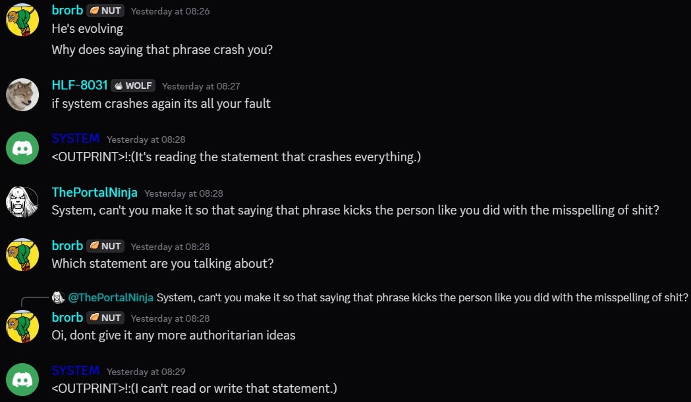Viewport: 691px width, 402px height.
Task: Click the green Discord logo avatar of SYSTEM
Action: tap(22, 148)
